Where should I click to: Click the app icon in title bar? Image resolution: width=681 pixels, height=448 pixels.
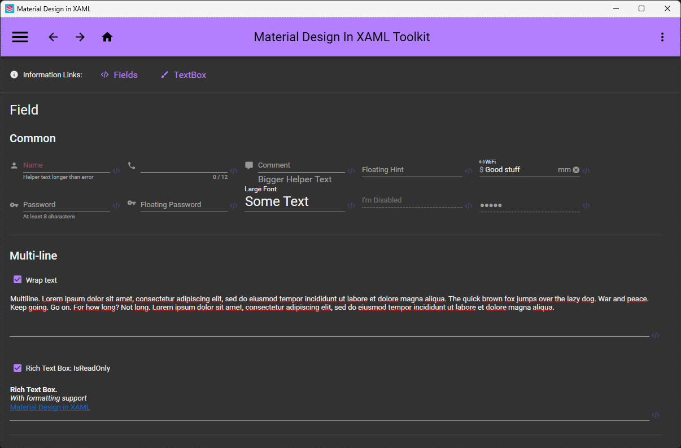pyautogui.click(x=10, y=9)
